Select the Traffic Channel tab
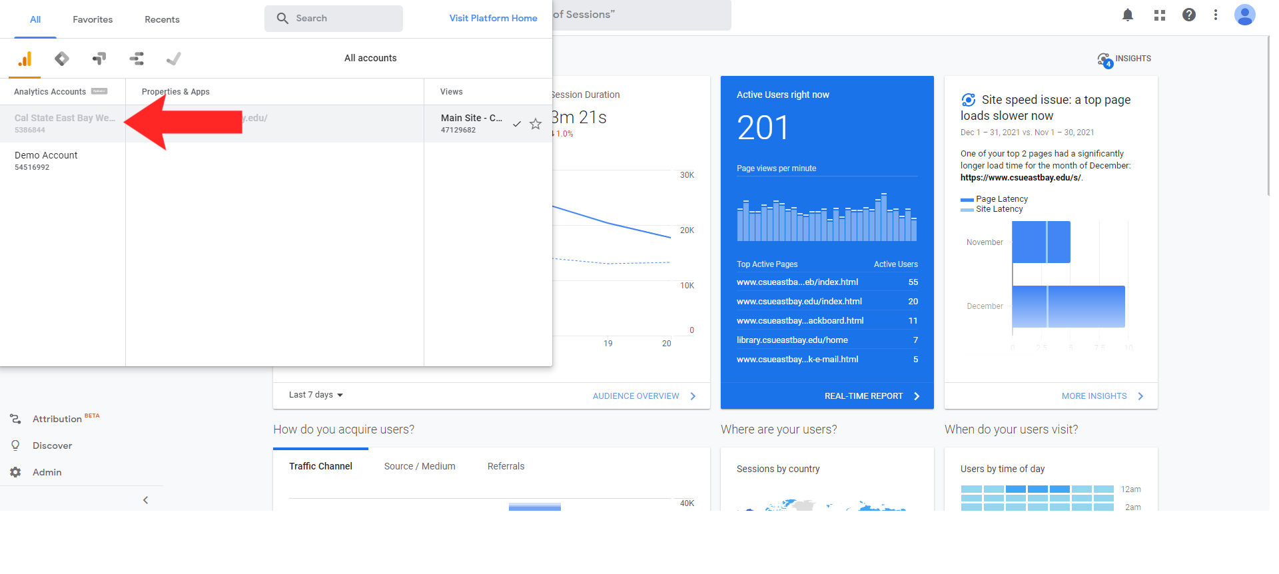This screenshot has width=1279, height=574. pyautogui.click(x=320, y=466)
